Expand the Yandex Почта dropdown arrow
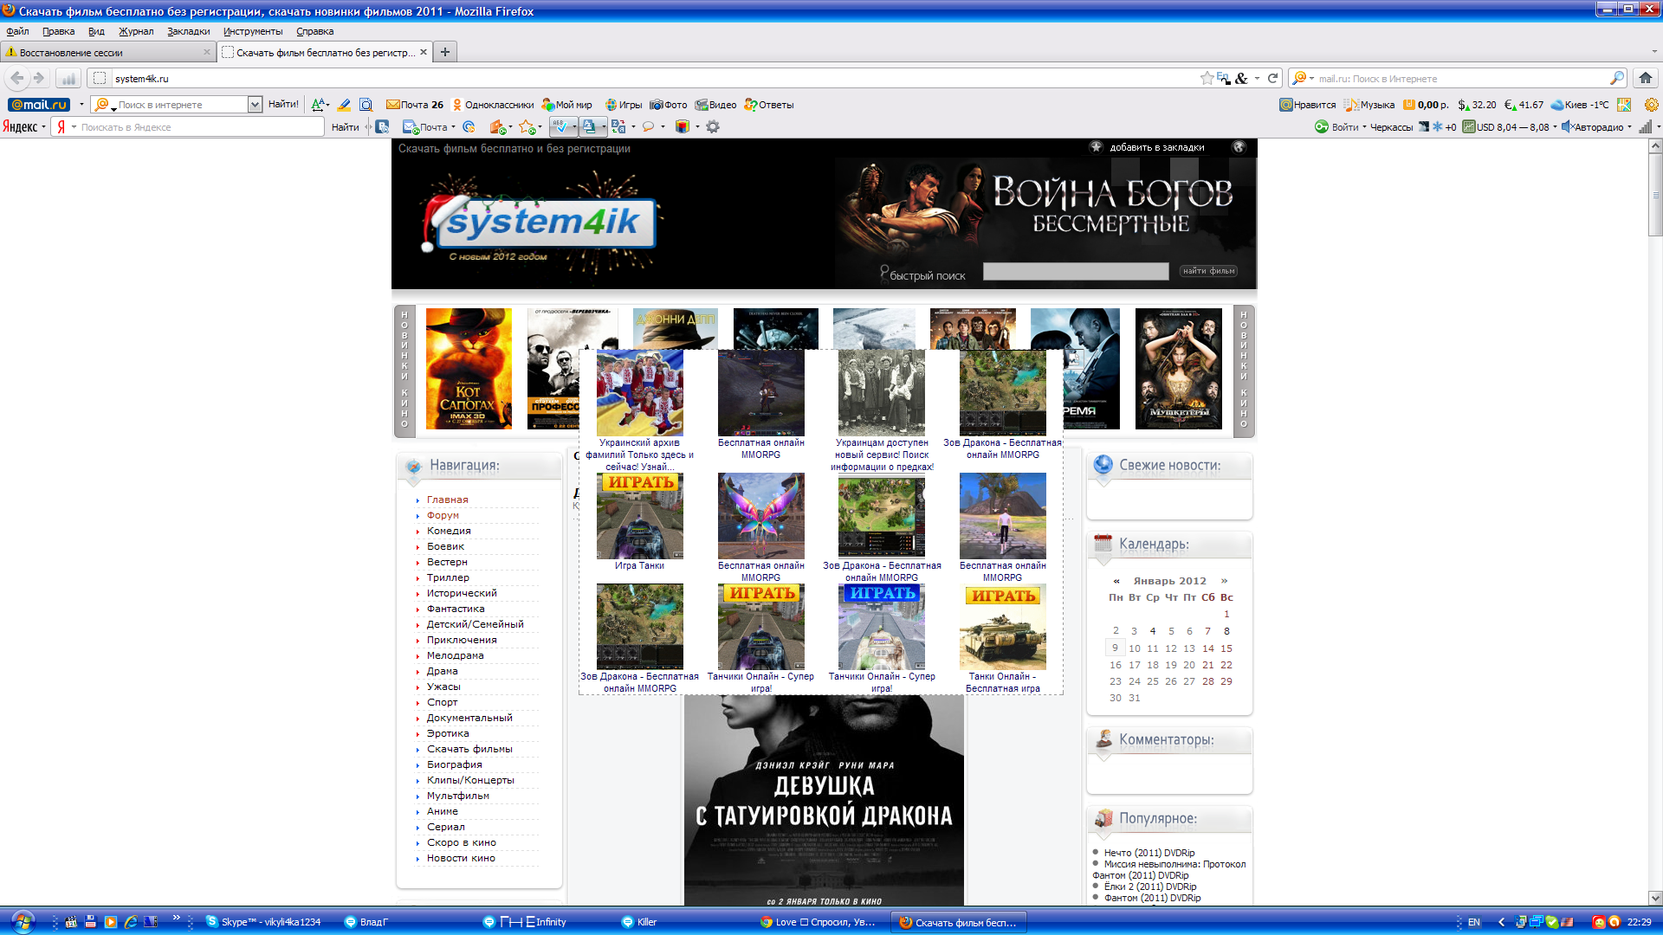 [x=453, y=127]
